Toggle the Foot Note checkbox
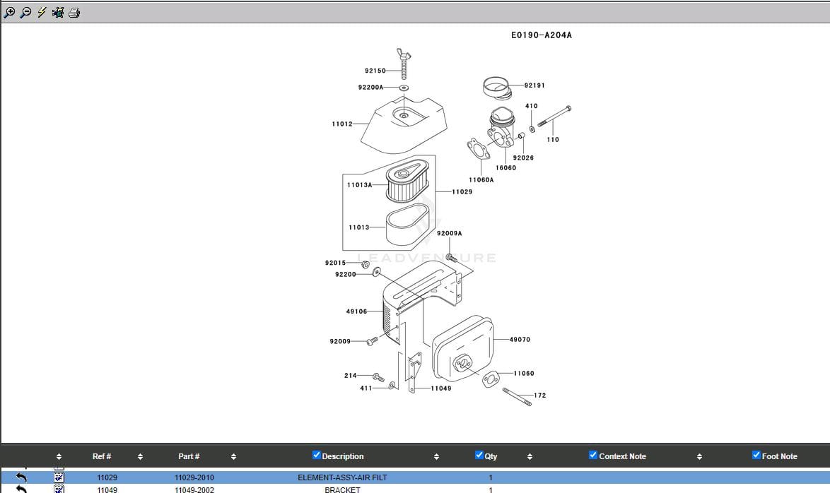830x493 pixels. [756, 456]
